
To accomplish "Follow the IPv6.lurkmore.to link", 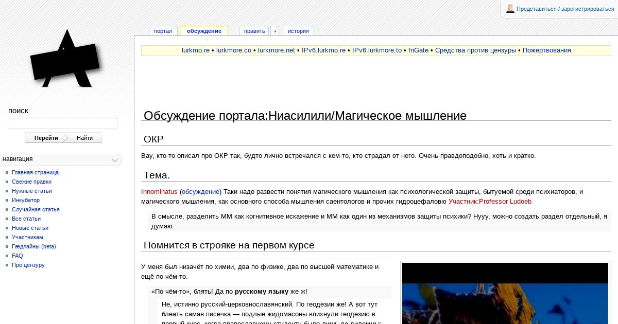I will [x=377, y=50].
